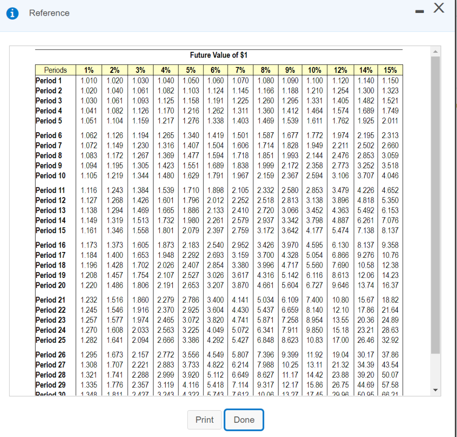The height and width of the screenshot is (437, 457).
Task: Click the 6% column header
Action: point(216,70)
